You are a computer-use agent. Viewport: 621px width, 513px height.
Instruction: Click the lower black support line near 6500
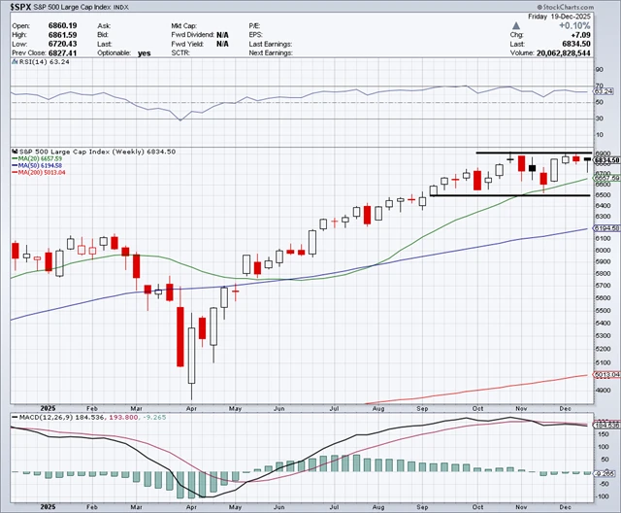pos(510,195)
